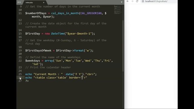Click line number 19 in gutter
The width and height of the screenshot is (194, 109).
(20, 51)
